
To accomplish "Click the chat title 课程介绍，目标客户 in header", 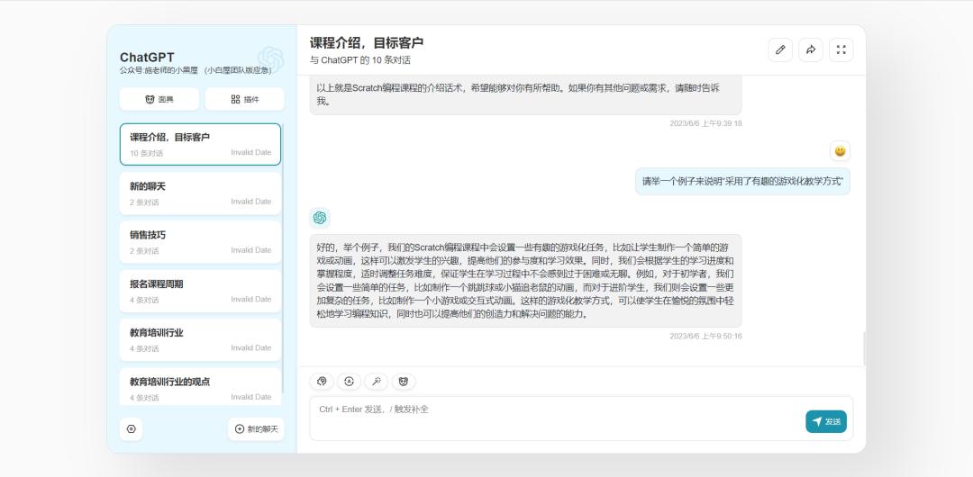I will click(x=367, y=43).
